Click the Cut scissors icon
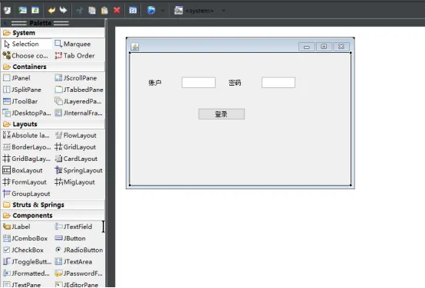This screenshot has width=425, height=288. coord(80,10)
